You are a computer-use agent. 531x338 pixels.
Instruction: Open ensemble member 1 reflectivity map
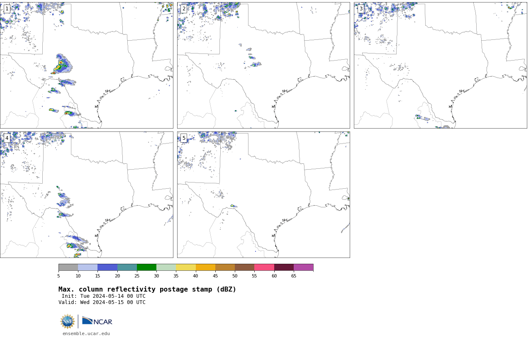click(86, 65)
